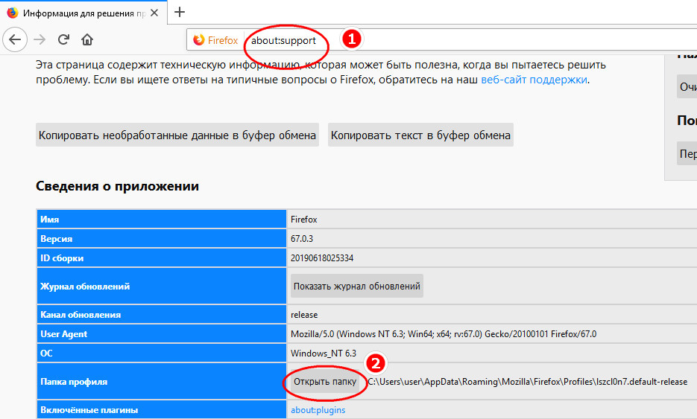697x419 pixels.
Task: Open the home page via house icon
Action: [x=87, y=40]
